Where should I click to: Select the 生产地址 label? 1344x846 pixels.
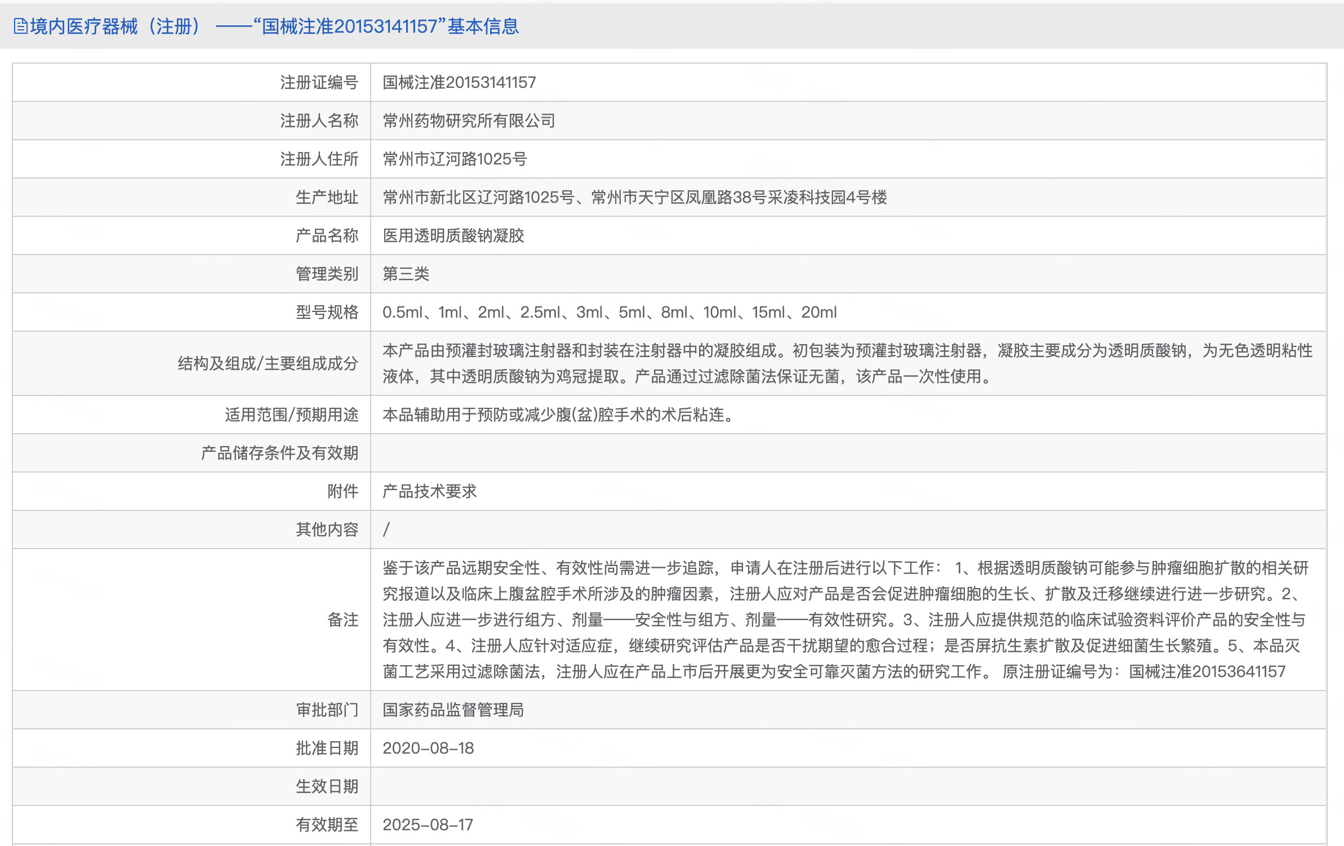pyautogui.click(x=327, y=198)
